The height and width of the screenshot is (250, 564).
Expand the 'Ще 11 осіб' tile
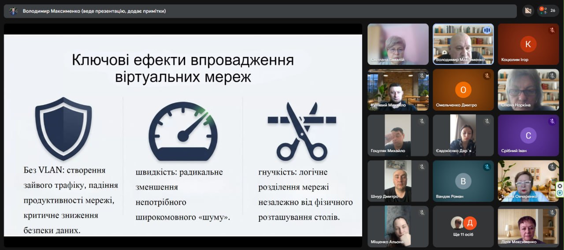coord(463,226)
